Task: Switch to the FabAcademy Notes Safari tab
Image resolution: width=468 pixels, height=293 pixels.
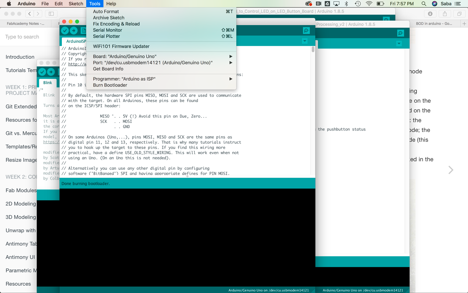Action: coord(26,24)
